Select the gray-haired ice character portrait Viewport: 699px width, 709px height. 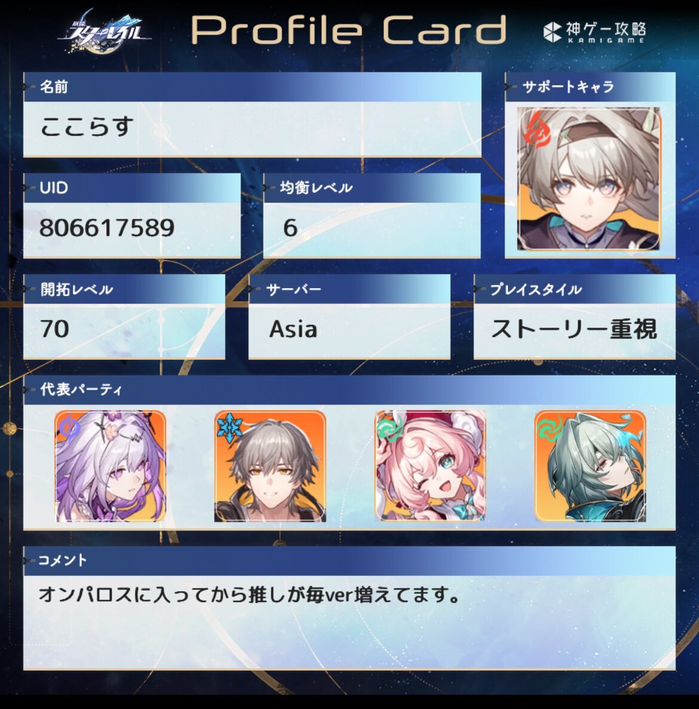click(270, 466)
